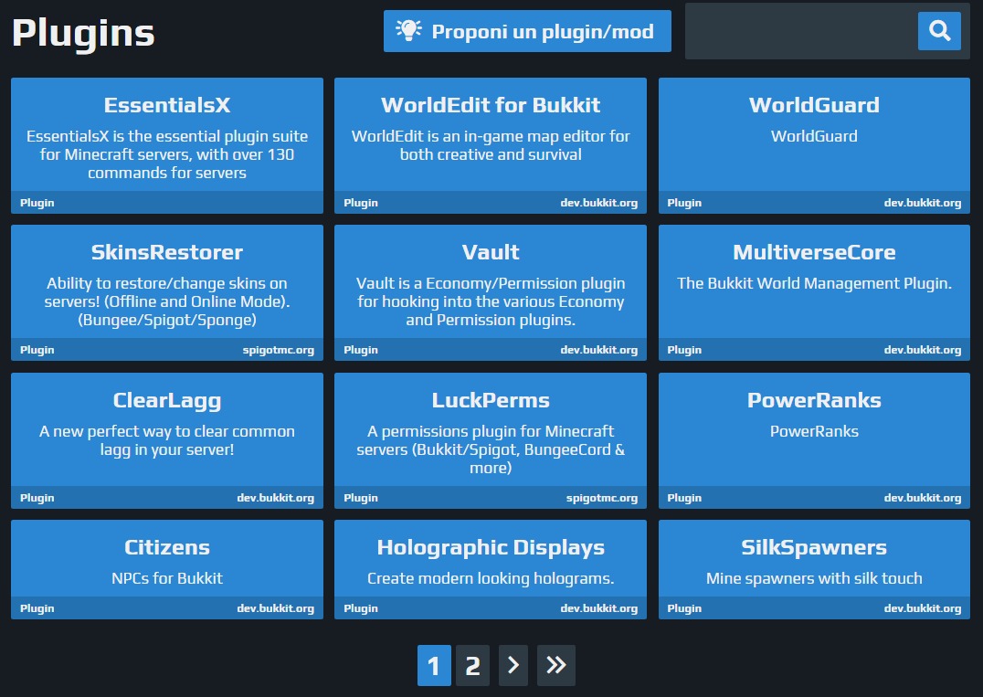
Task: Click the Plugin tag on WorldGuard card
Action: tap(684, 203)
